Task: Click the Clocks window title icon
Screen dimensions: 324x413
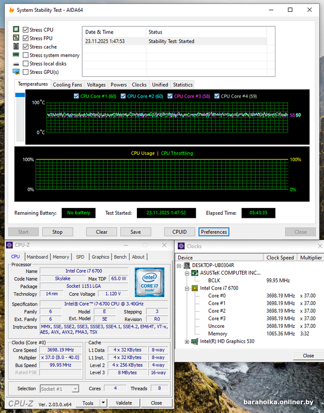Action: [x=181, y=246]
